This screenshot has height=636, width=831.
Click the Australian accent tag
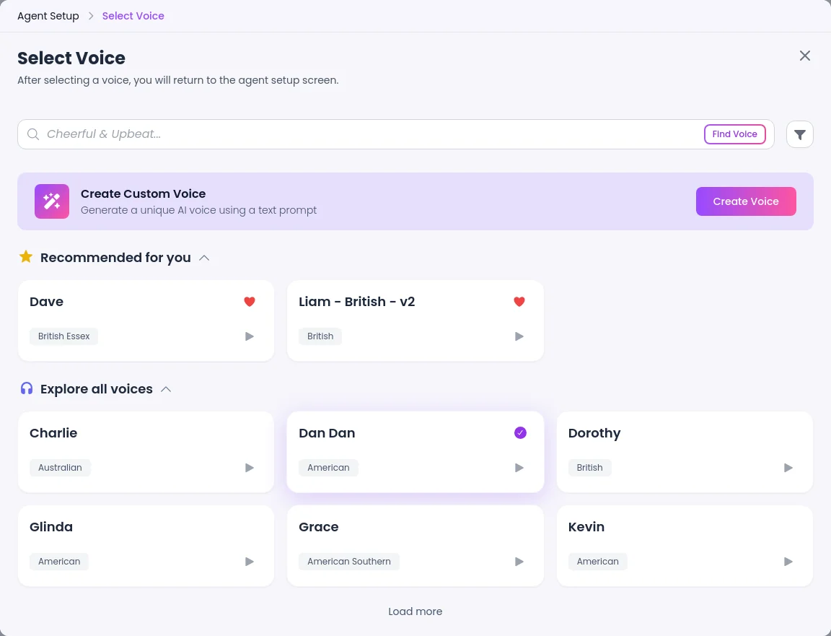pyautogui.click(x=60, y=468)
